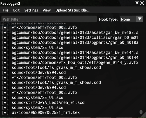146x118 pixels.
Task: Click the ResLogger2 window title
Action: point(10,4)
